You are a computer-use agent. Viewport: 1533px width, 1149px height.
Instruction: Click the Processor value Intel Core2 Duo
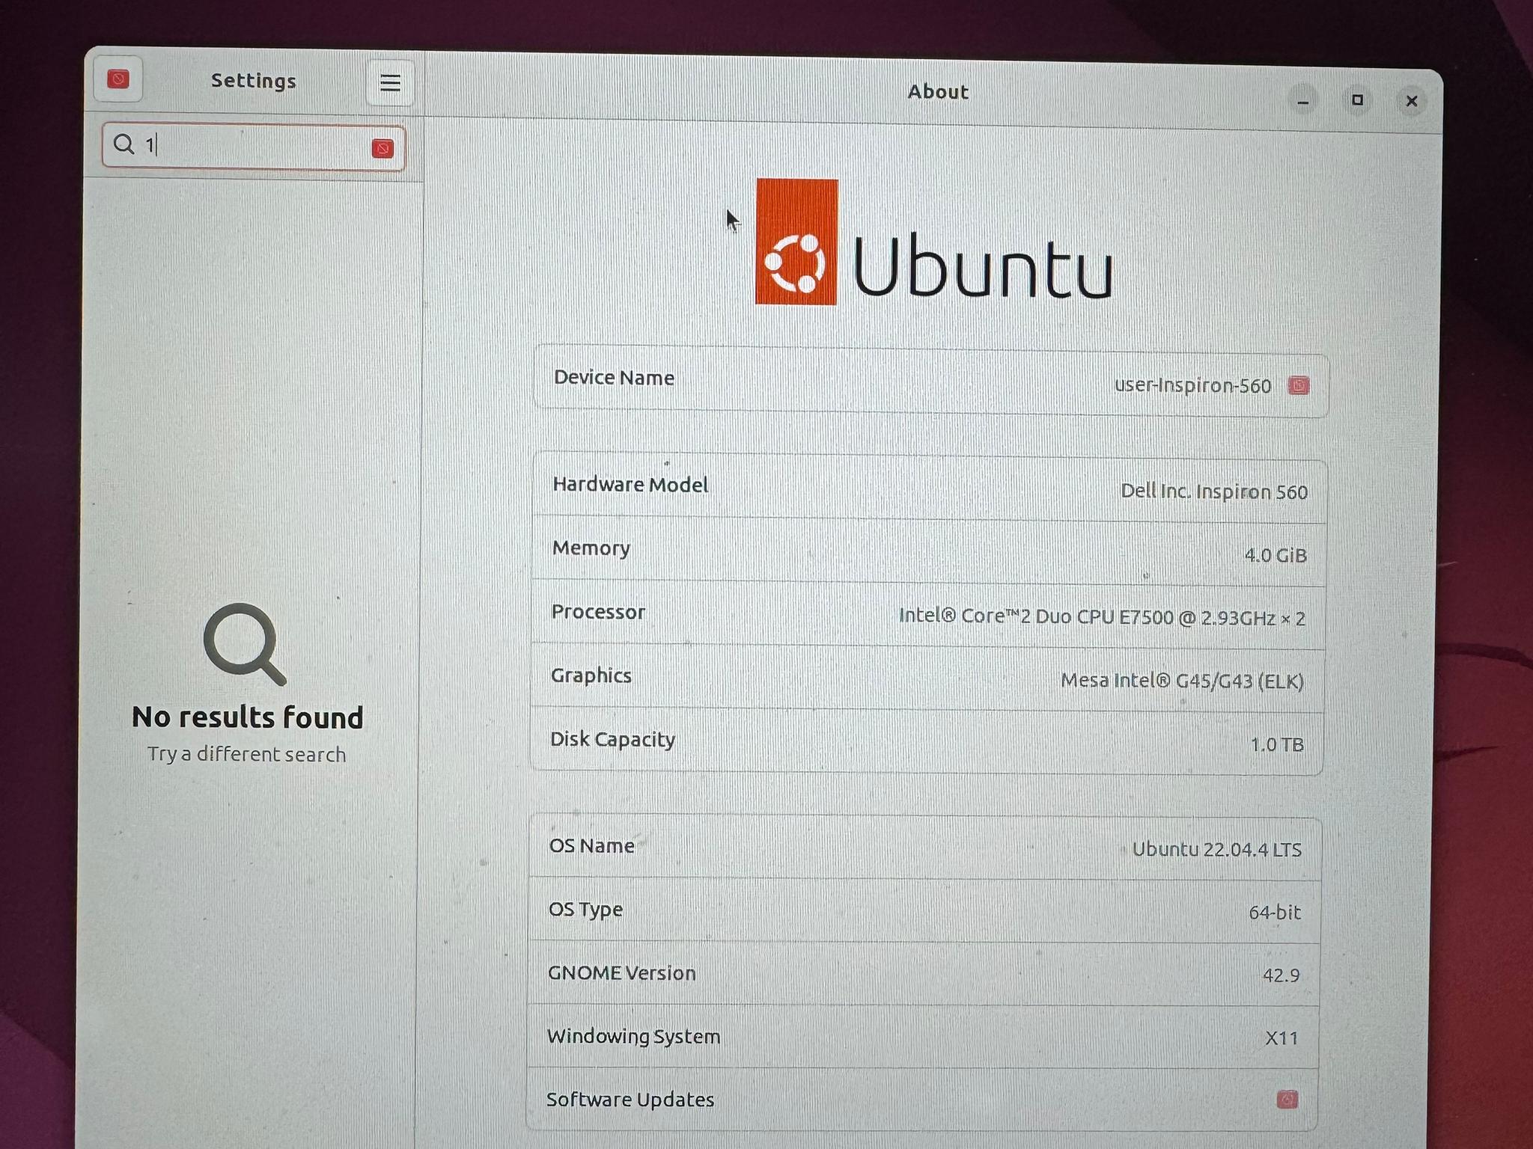1102,618
